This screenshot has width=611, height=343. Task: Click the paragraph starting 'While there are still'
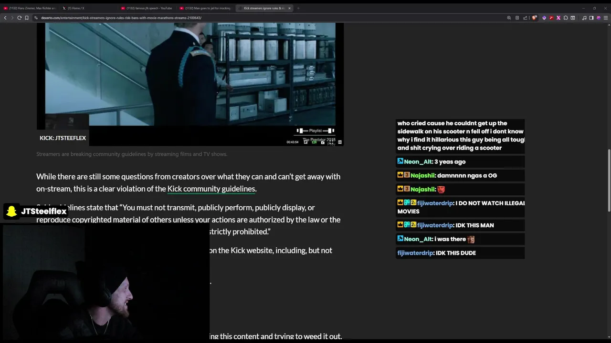(x=189, y=182)
